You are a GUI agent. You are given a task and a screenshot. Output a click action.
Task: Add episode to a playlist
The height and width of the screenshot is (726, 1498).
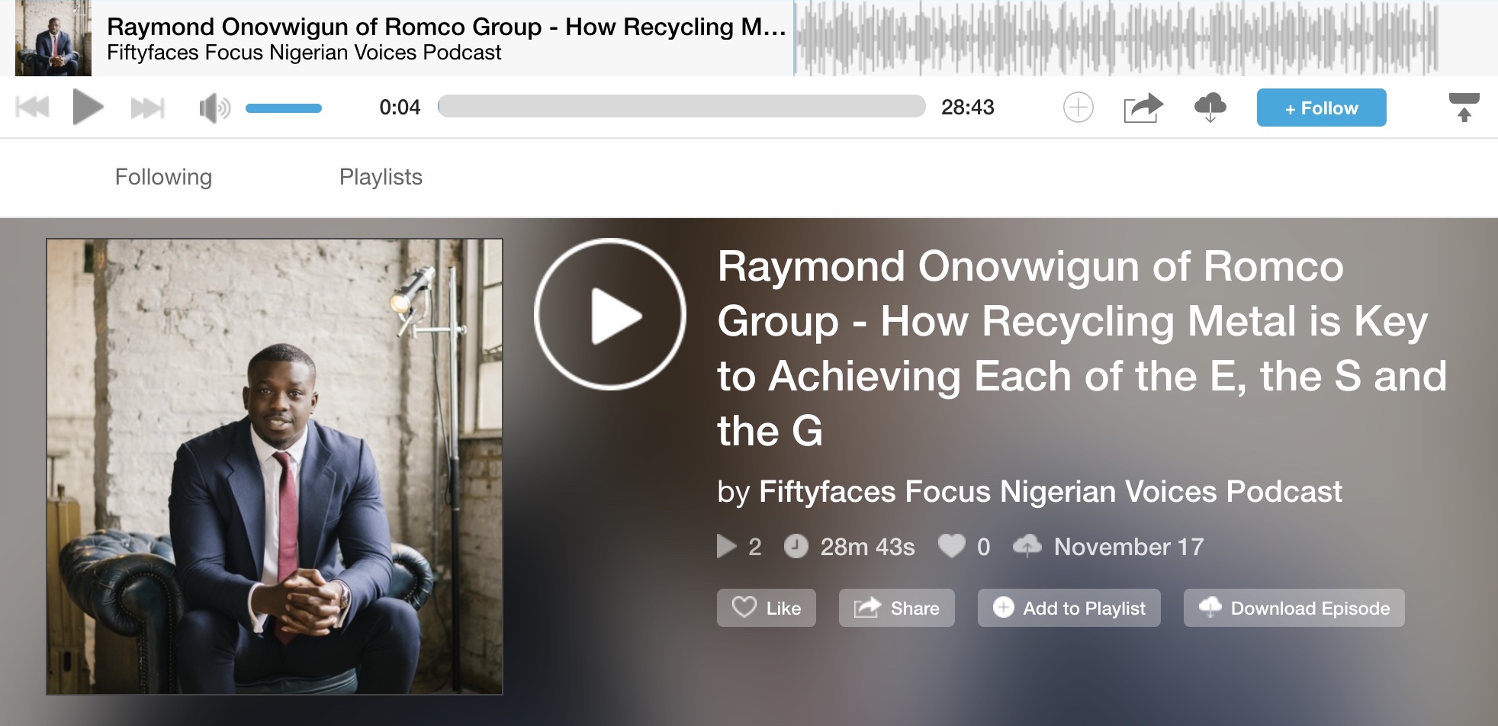[1069, 608]
